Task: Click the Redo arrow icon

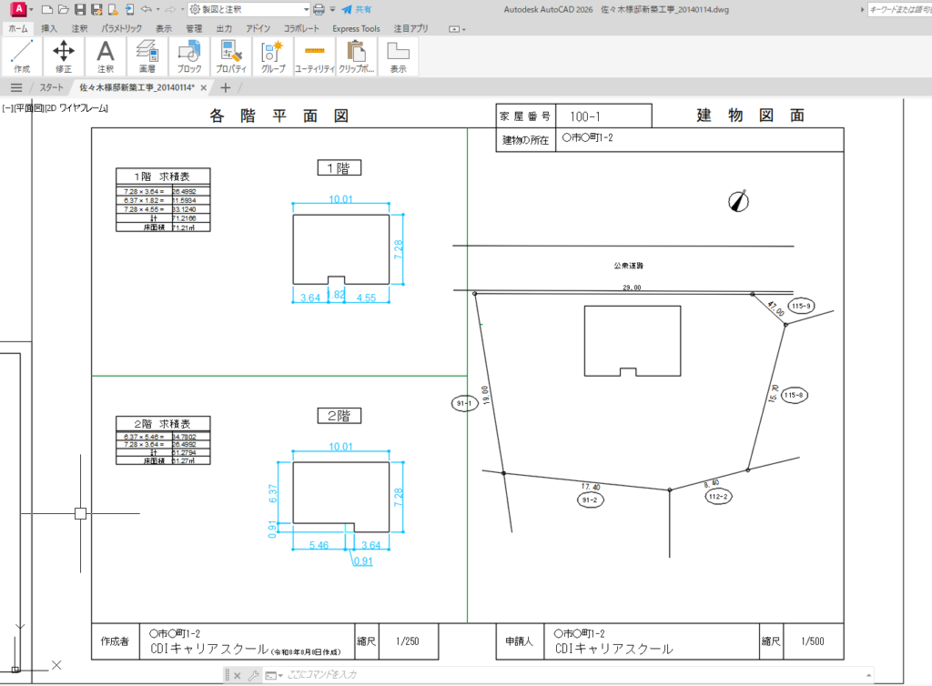Action: [170, 9]
